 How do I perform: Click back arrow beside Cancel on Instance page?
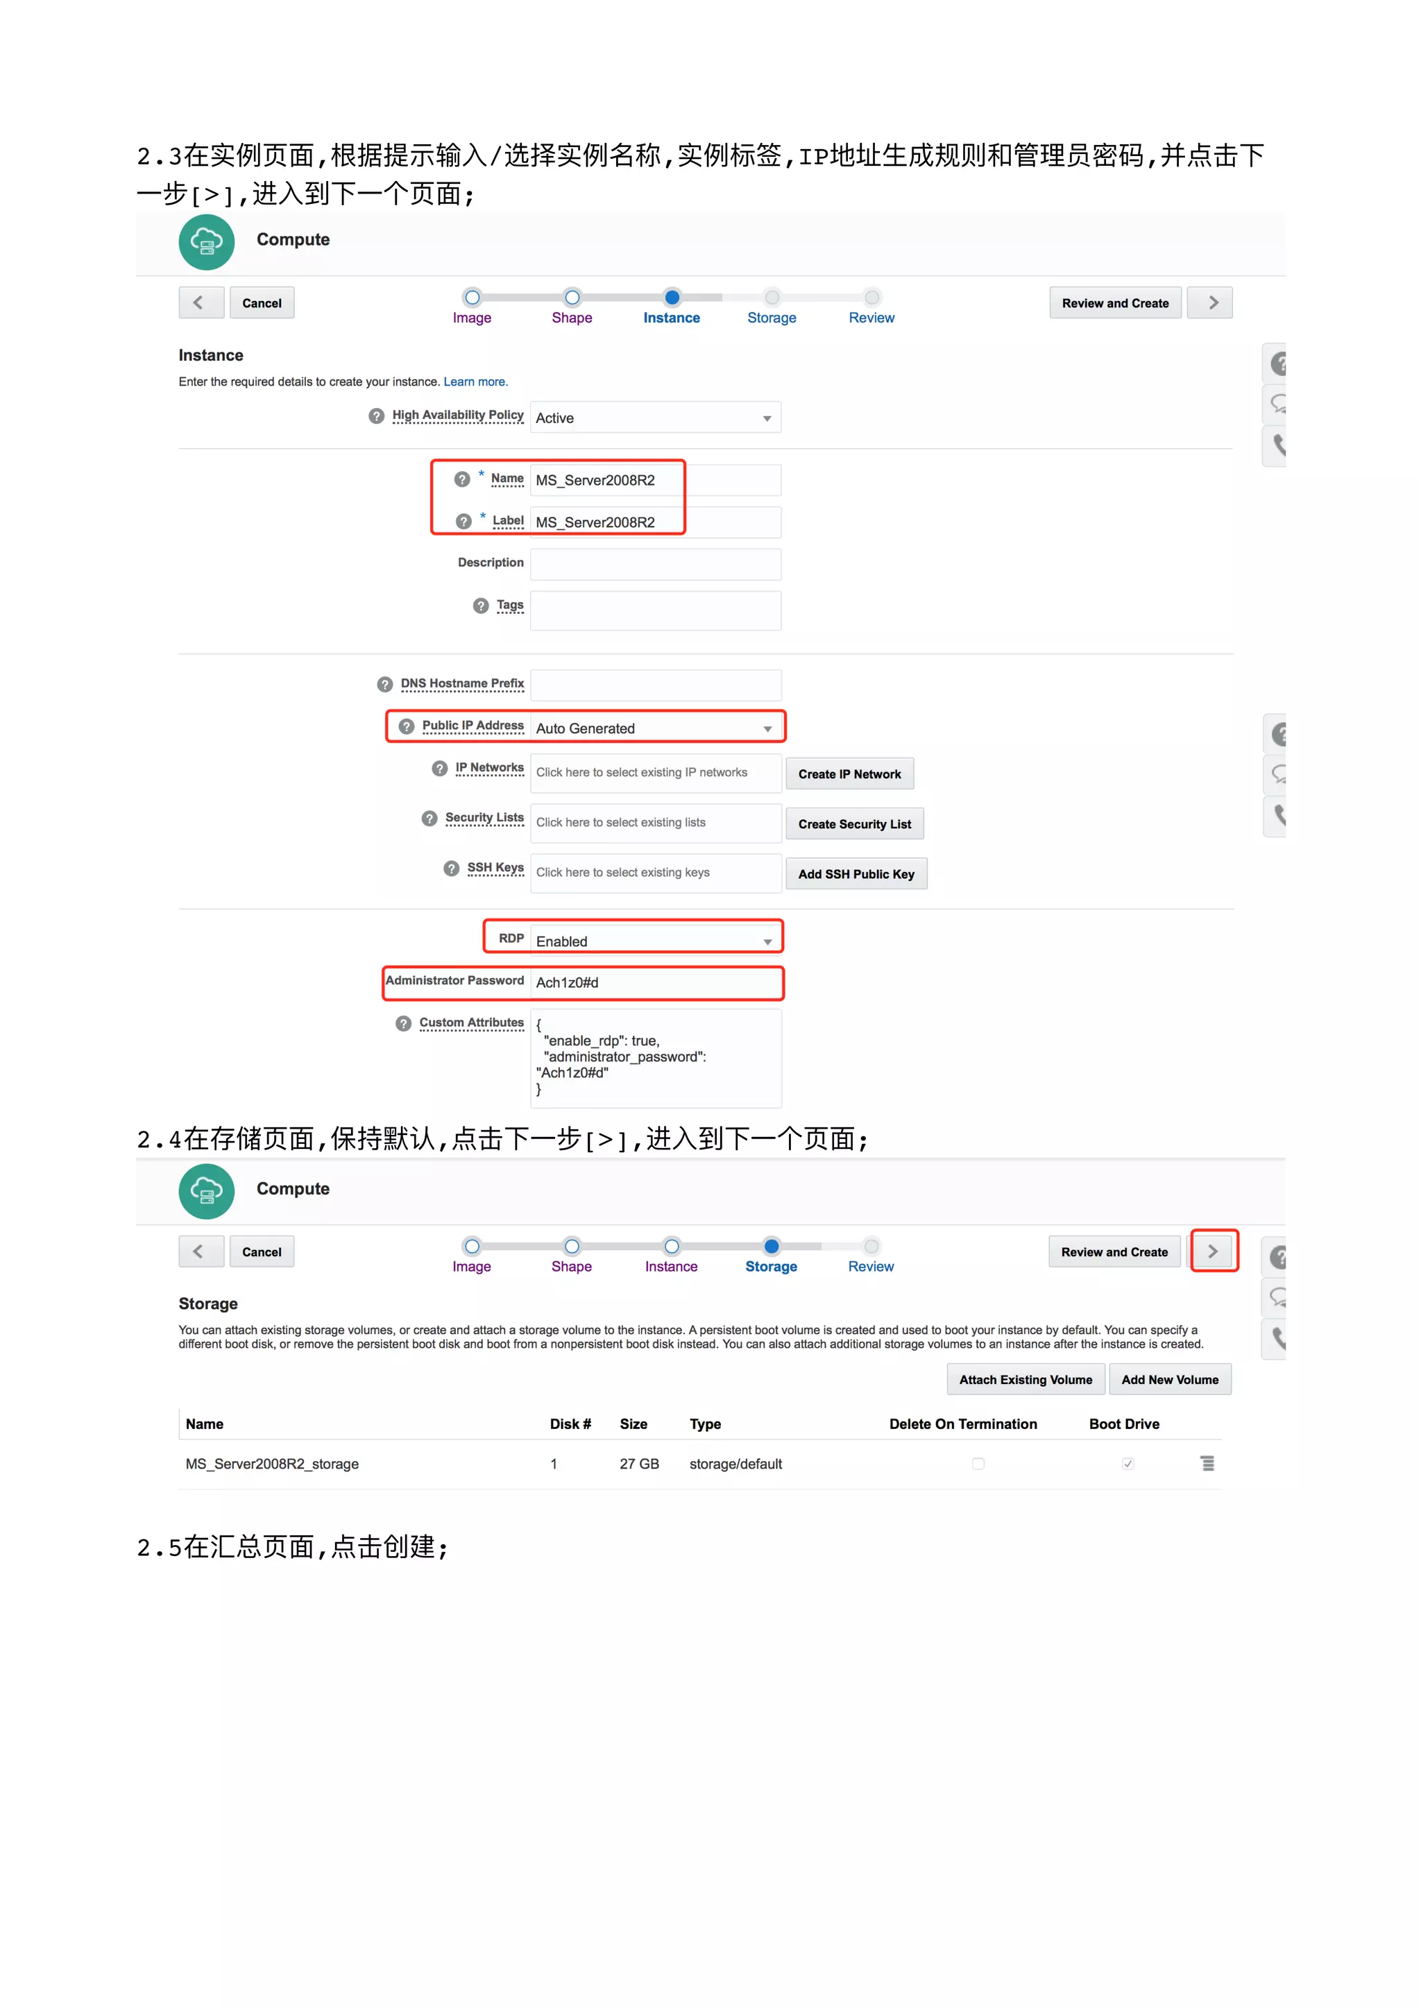click(x=201, y=302)
